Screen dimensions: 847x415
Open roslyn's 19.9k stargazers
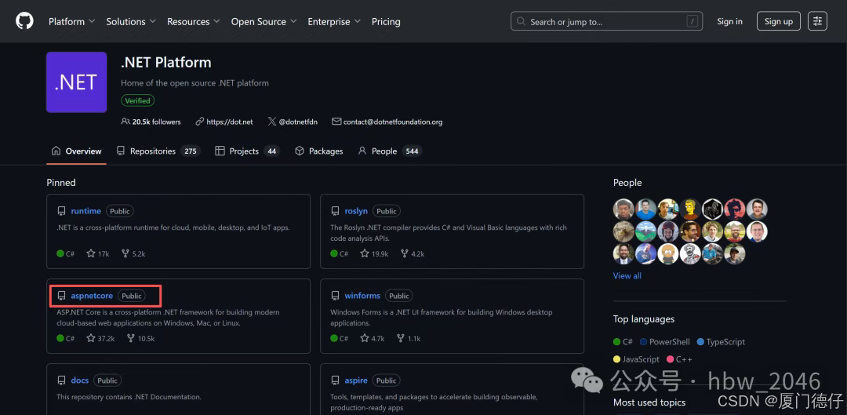(374, 253)
